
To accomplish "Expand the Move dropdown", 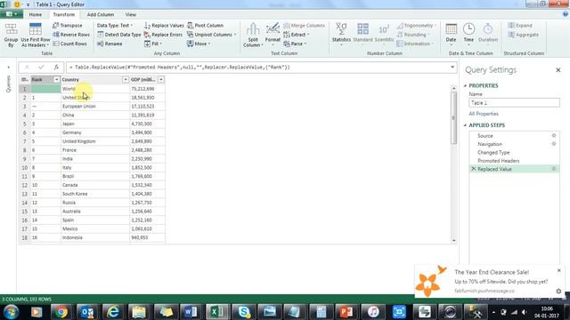I will tap(199, 44).
